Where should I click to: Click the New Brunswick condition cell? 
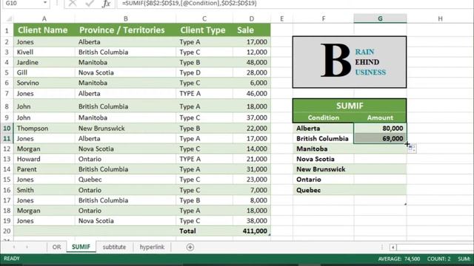tap(323, 169)
